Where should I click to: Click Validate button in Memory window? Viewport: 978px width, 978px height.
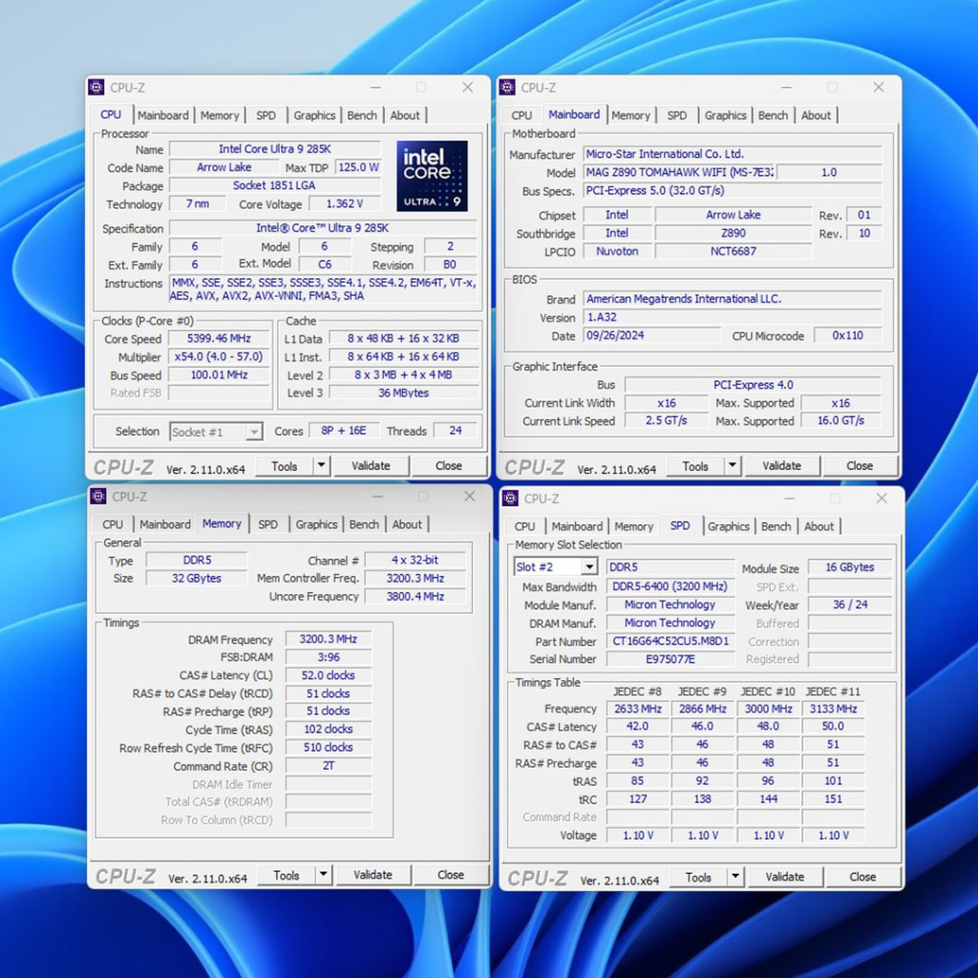pos(372,875)
